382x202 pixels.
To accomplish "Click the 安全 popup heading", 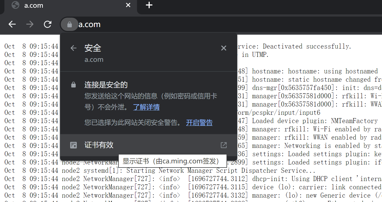I will pyautogui.click(x=93, y=48).
